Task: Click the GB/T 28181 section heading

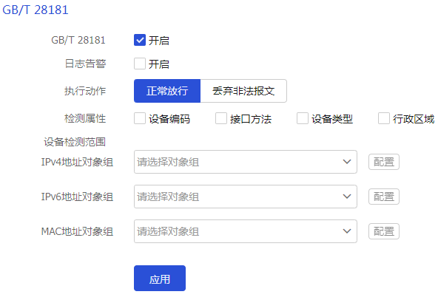Action: (36, 10)
